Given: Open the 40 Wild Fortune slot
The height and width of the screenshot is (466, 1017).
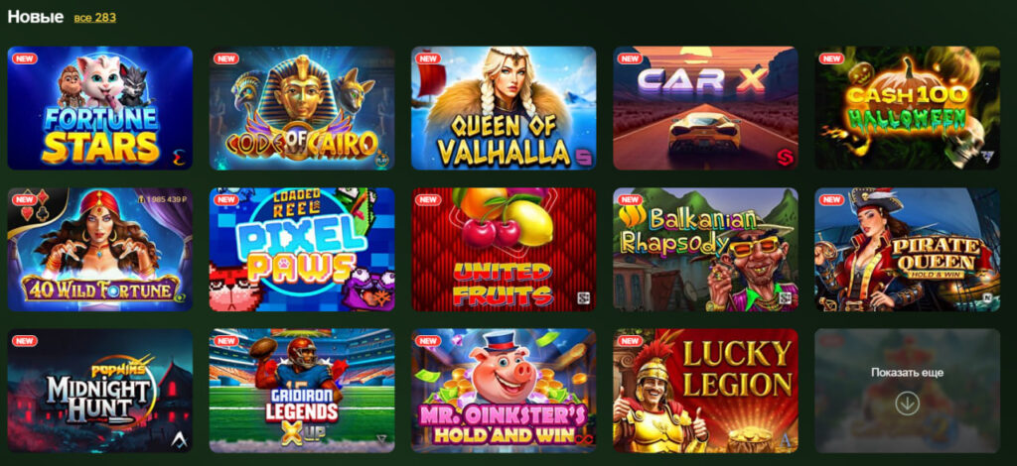Looking at the screenshot, I should point(100,249).
